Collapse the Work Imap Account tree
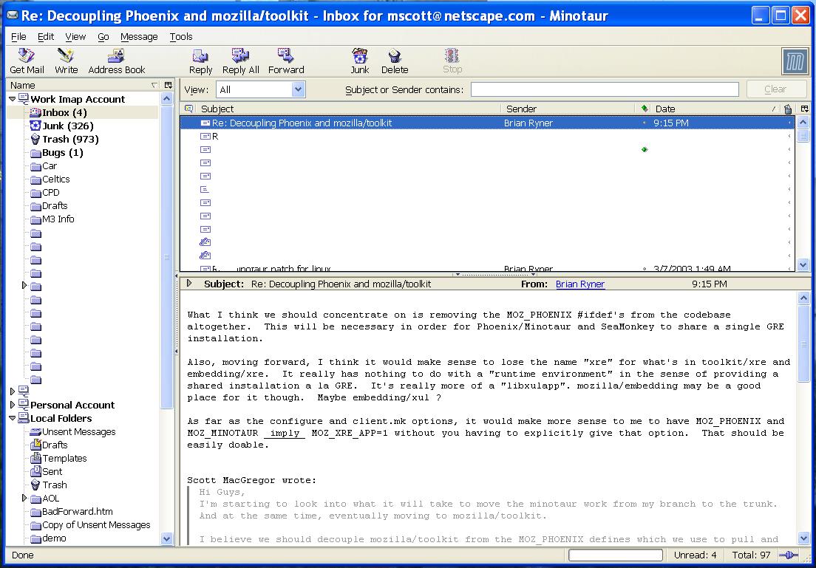 pos(13,99)
